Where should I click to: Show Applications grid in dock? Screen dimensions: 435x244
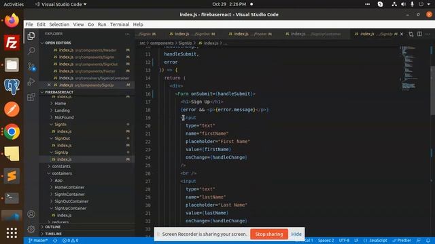click(x=12, y=233)
